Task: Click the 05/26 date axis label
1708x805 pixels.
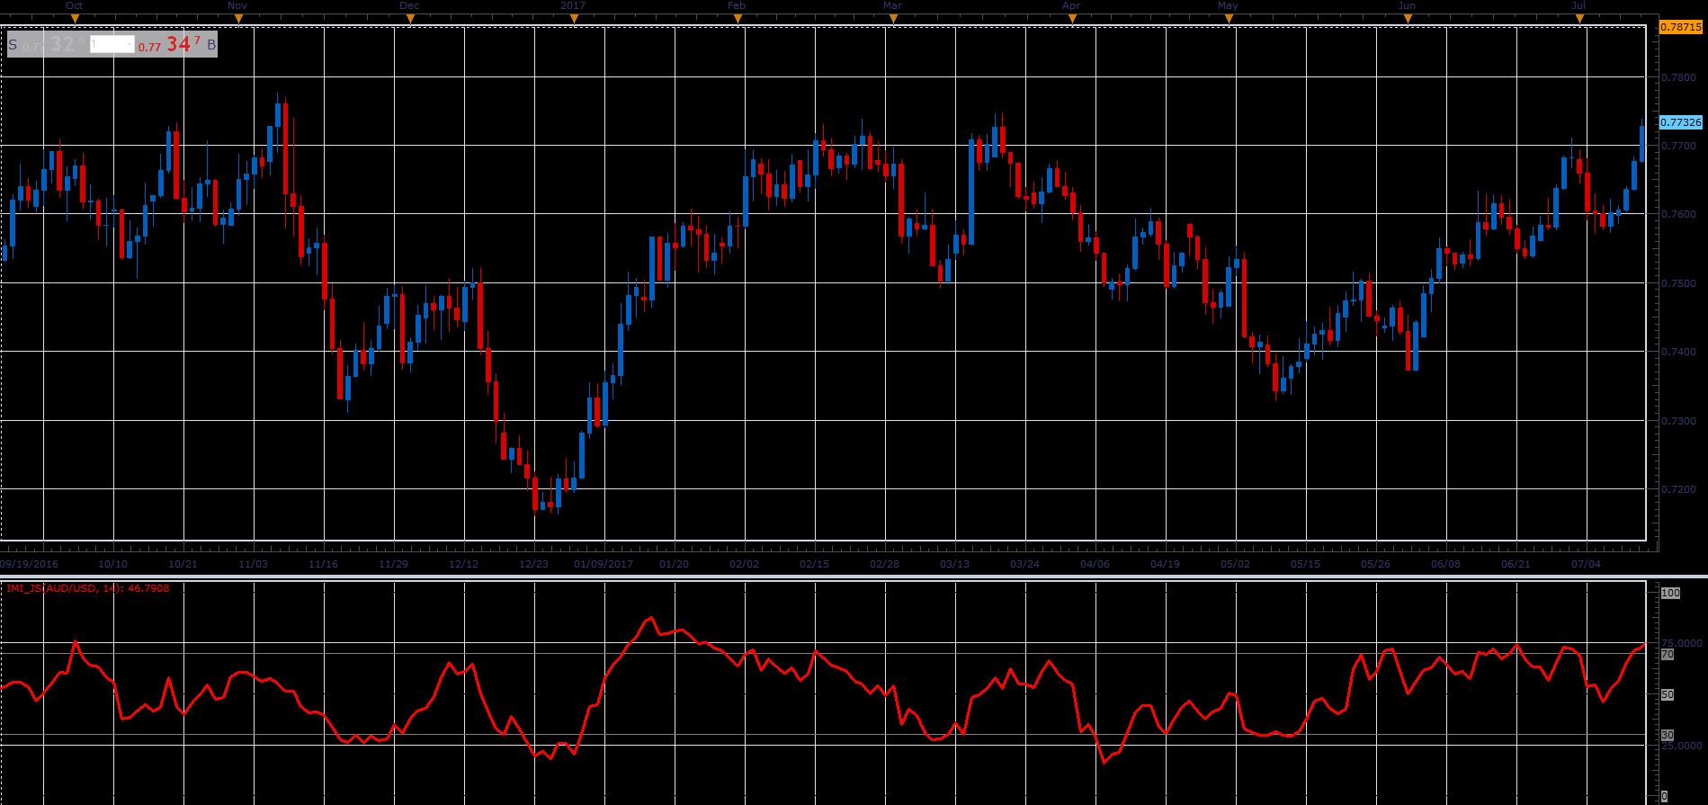Action: (x=1375, y=564)
